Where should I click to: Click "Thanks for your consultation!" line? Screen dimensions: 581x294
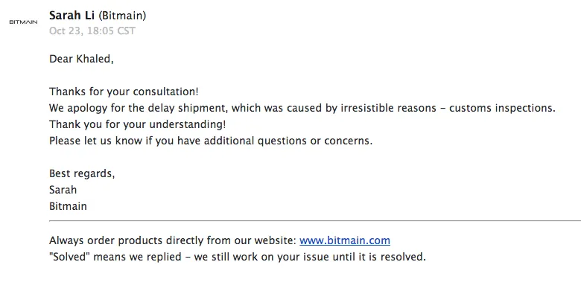(124, 92)
